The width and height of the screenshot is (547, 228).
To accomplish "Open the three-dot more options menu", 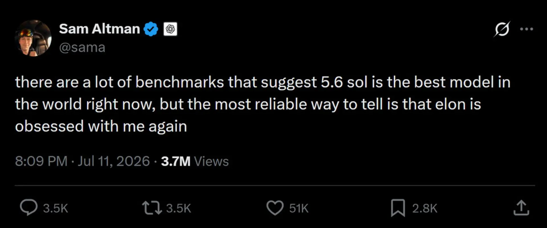I will click(x=526, y=29).
